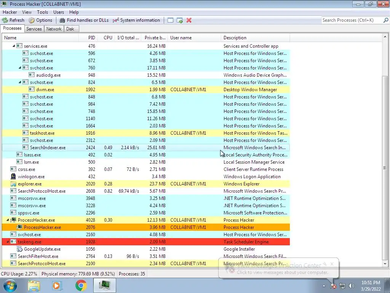
Task: Click the explorer.exe folder icon
Action: tap(13, 184)
